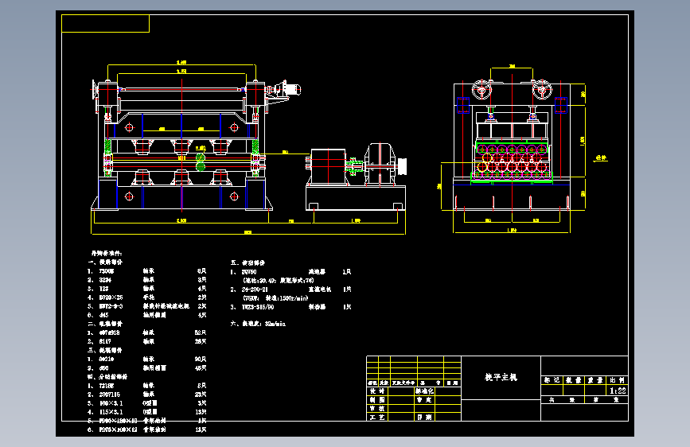Viewport: 690px width, 447px height.
Task: Click the empty yellow box at the sheet's top-left
Action: 106,24
